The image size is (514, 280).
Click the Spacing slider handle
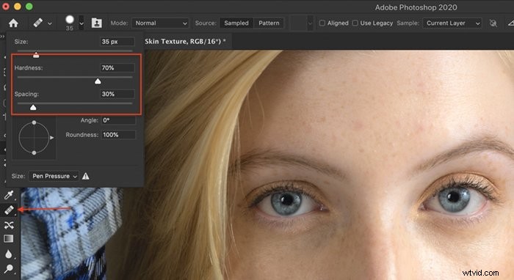tap(33, 108)
